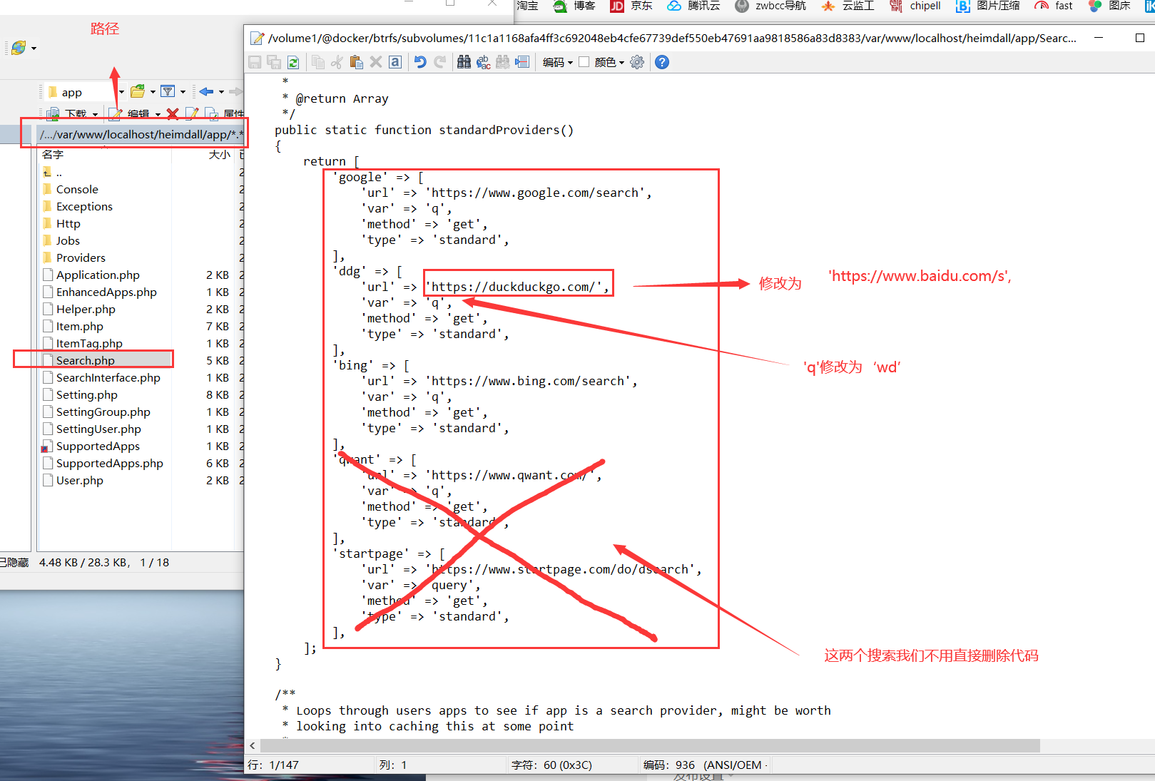The width and height of the screenshot is (1155, 781).
Task: Go back with the blue left arrow
Action: 207,91
